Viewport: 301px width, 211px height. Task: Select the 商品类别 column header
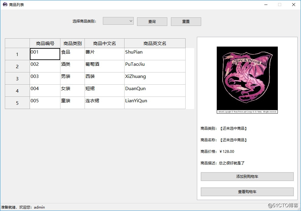(73, 43)
